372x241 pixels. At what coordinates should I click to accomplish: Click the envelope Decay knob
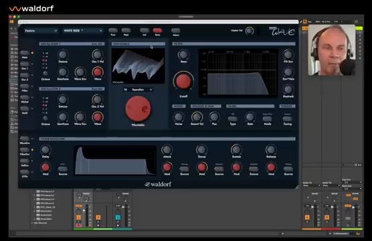201,150
